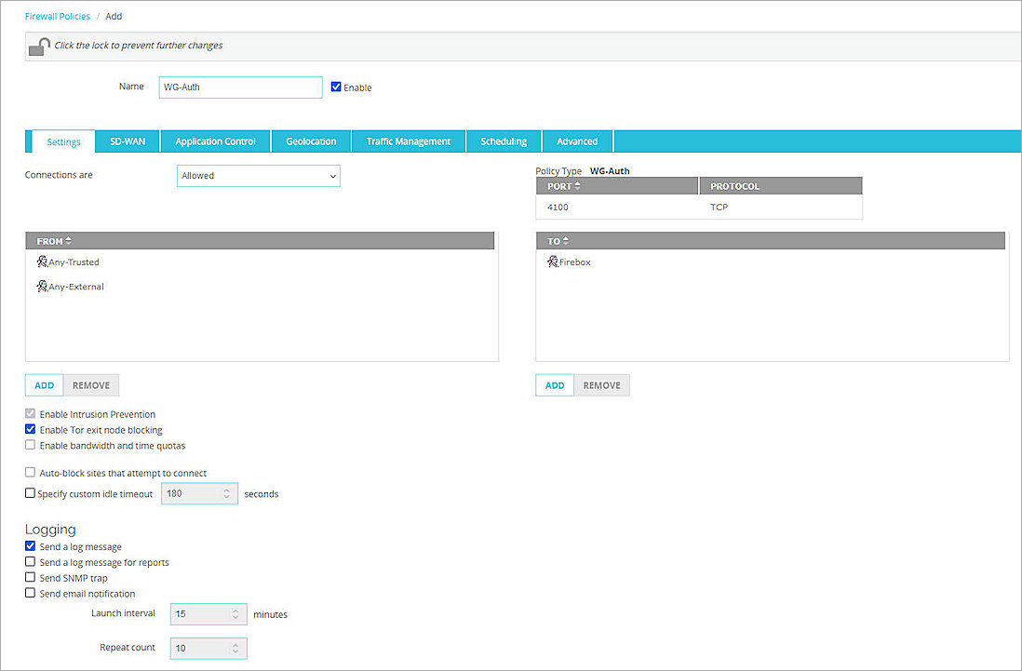Image resolution: width=1022 pixels, height=671 pixels.
Task: Enable bandwidth and time quotas
Action: coord(30,446)
